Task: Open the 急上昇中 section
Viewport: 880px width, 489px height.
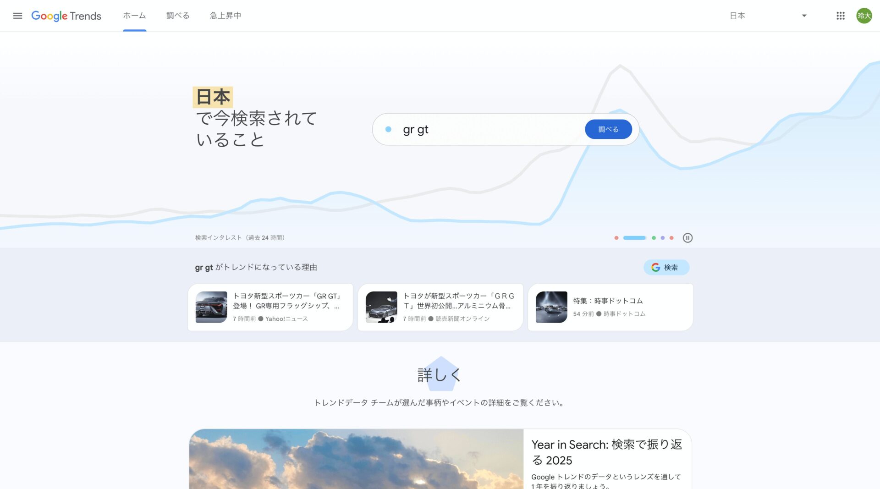Action: (225, 16)
